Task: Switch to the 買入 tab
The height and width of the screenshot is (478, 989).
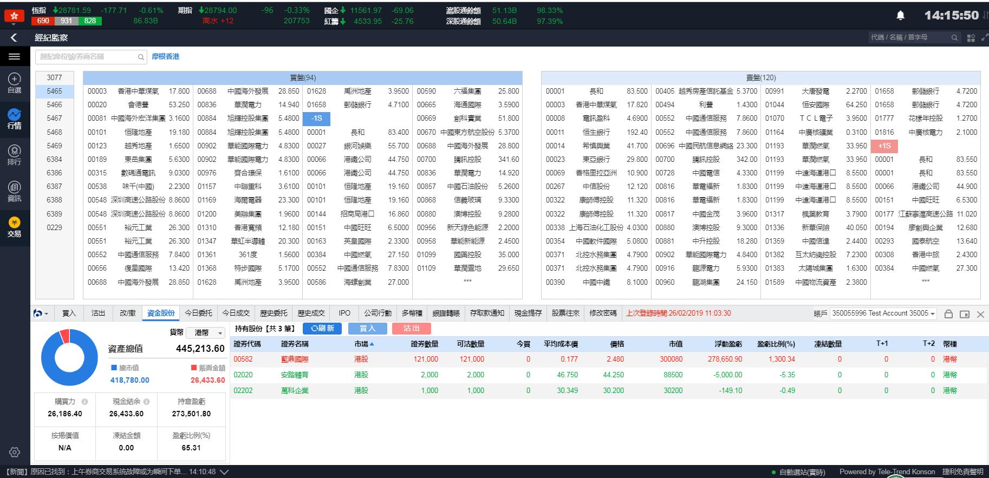Action: tap(69, 313)
